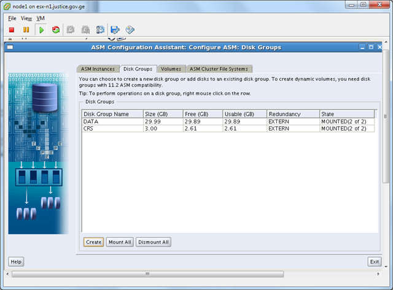393x290 pixels.
Task: Open the View menu
Action: (26, 18)
